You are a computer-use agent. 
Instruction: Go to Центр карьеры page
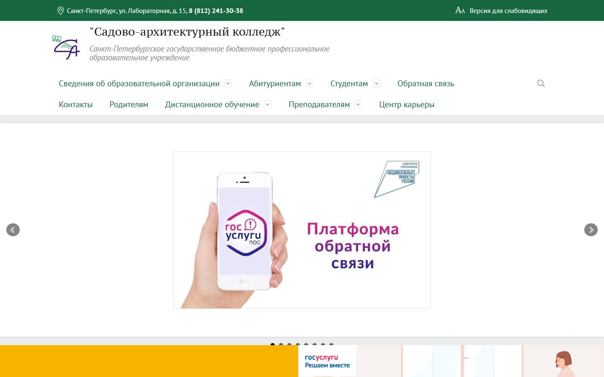tap(407, 104)
